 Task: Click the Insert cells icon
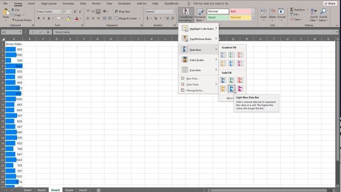(263, 12)
